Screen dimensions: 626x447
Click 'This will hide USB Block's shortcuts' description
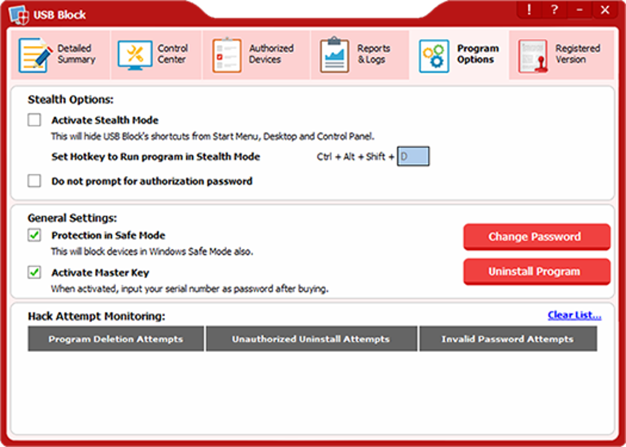click(213, 137)
